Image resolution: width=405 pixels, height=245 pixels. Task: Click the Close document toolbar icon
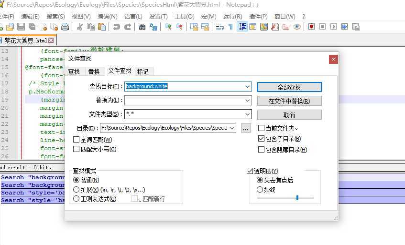click(x=43, y=27)
